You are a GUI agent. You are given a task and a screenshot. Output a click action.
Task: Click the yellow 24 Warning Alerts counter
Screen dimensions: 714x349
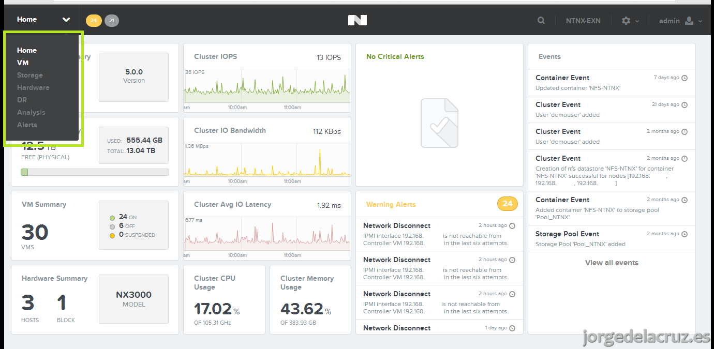508,204
